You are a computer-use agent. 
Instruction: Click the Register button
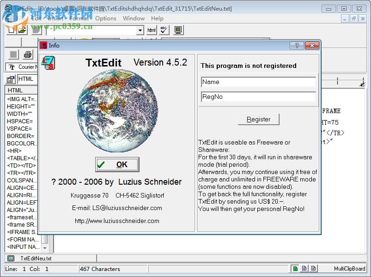coord(258,119)
